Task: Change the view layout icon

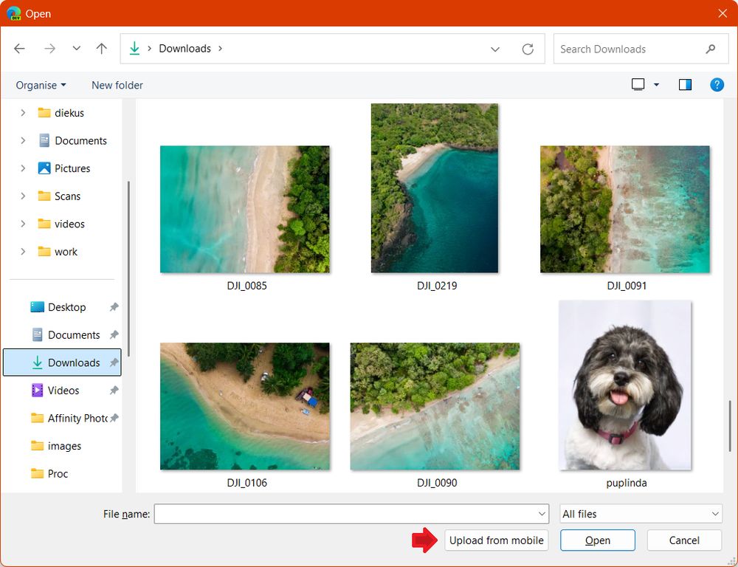Action: click(638, 85)
